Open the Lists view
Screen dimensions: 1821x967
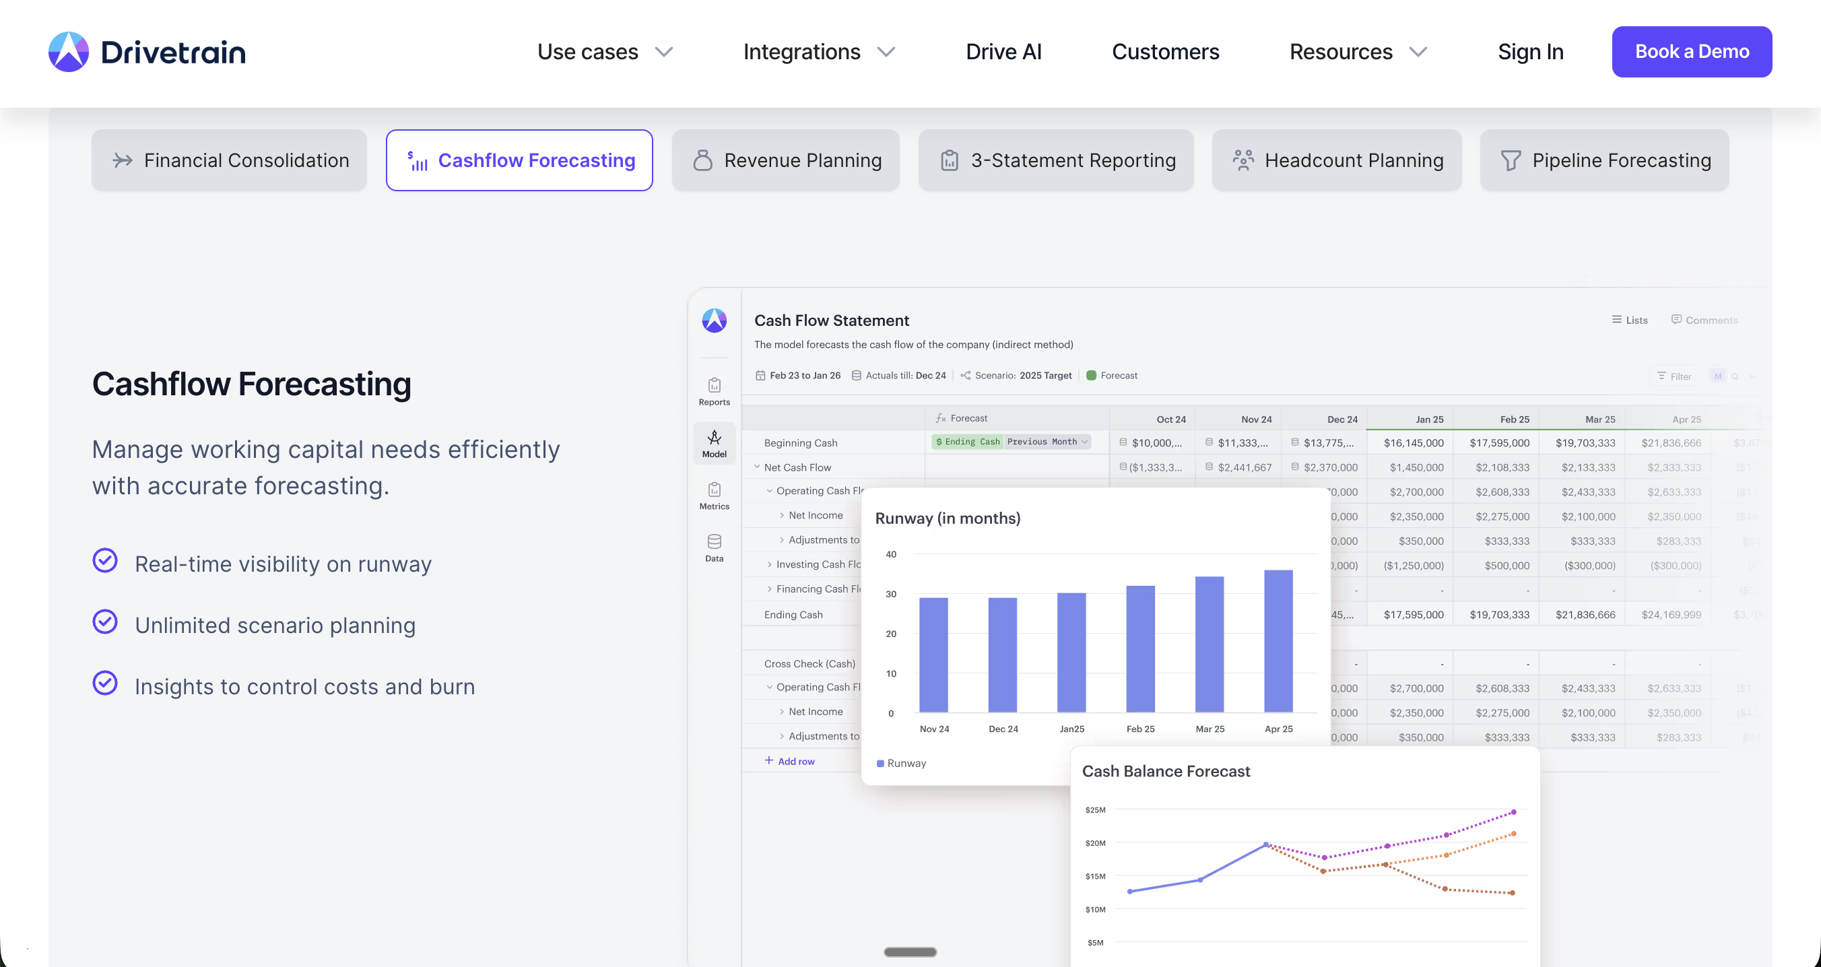click(x=1630, y=319)
